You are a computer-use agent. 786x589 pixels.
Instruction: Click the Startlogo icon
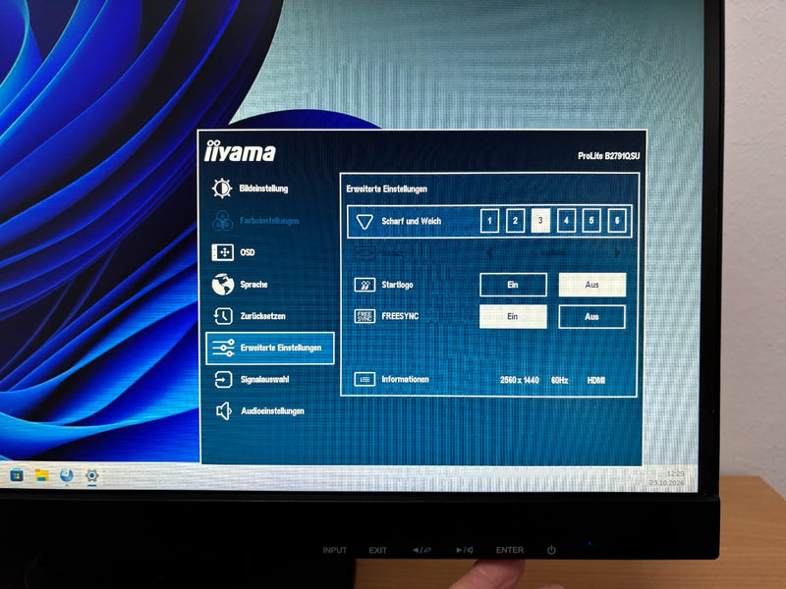click(365, 285)
